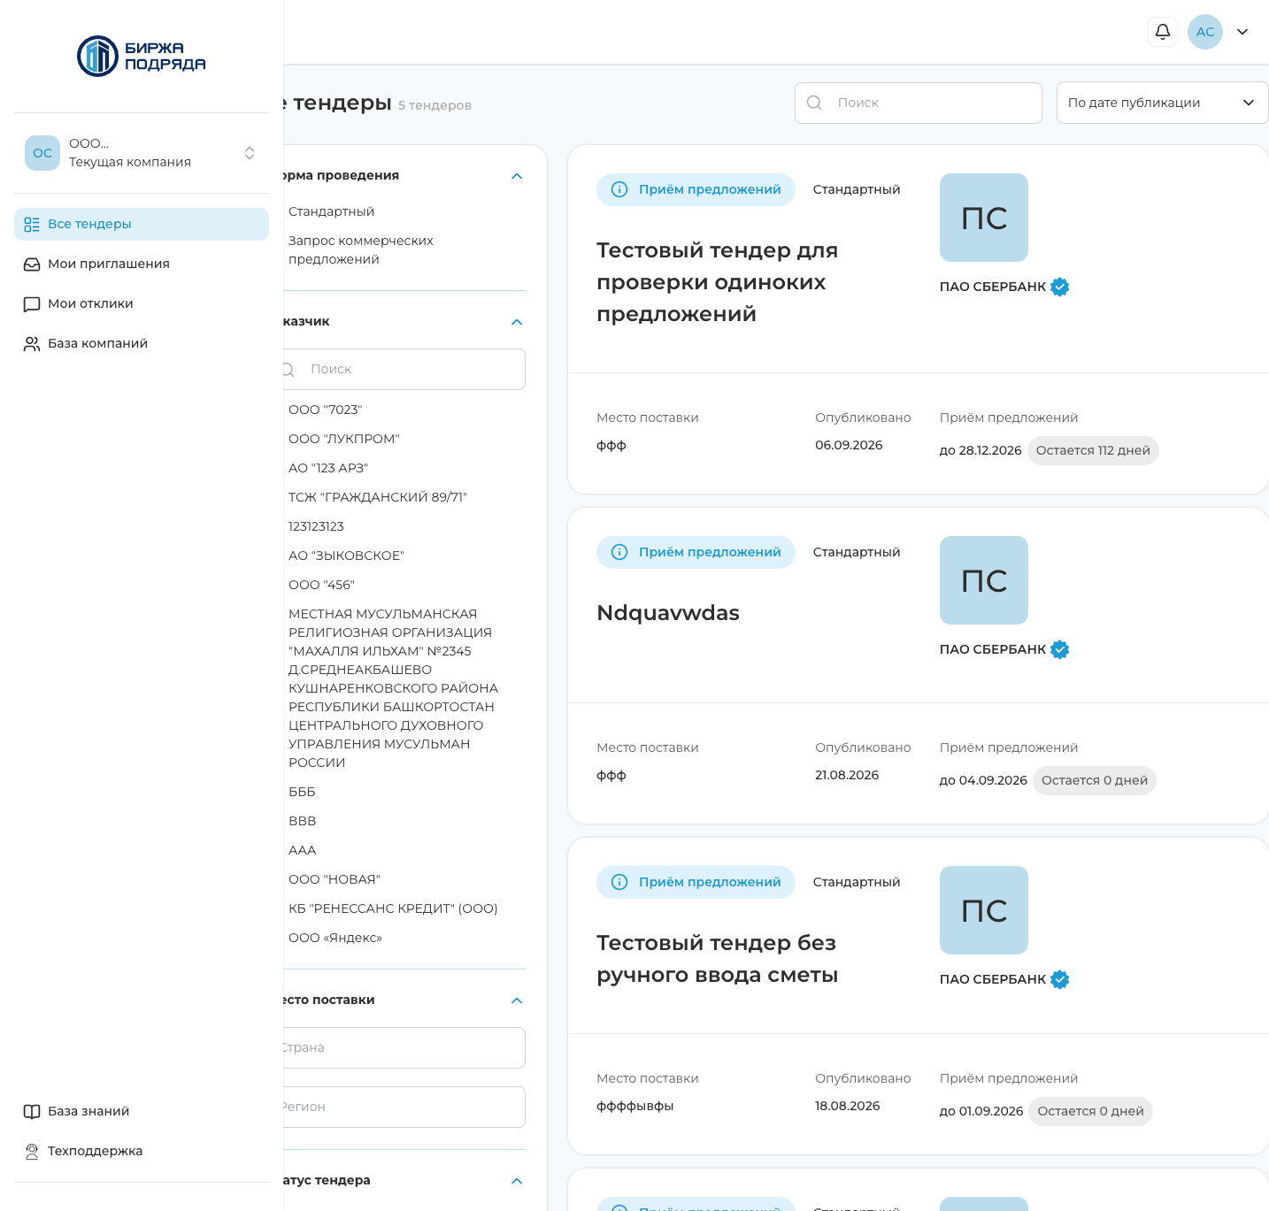Image resolution: width=1269 pixels, height=1211 pixels.
Task: Filter by customer АО "123 АРЗ"
Action: 328,469
